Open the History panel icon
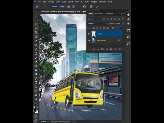 [x=128, y=43]
